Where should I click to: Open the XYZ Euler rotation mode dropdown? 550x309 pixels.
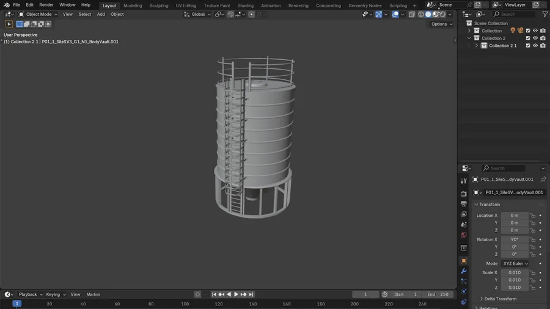click(x=515, y=263)
